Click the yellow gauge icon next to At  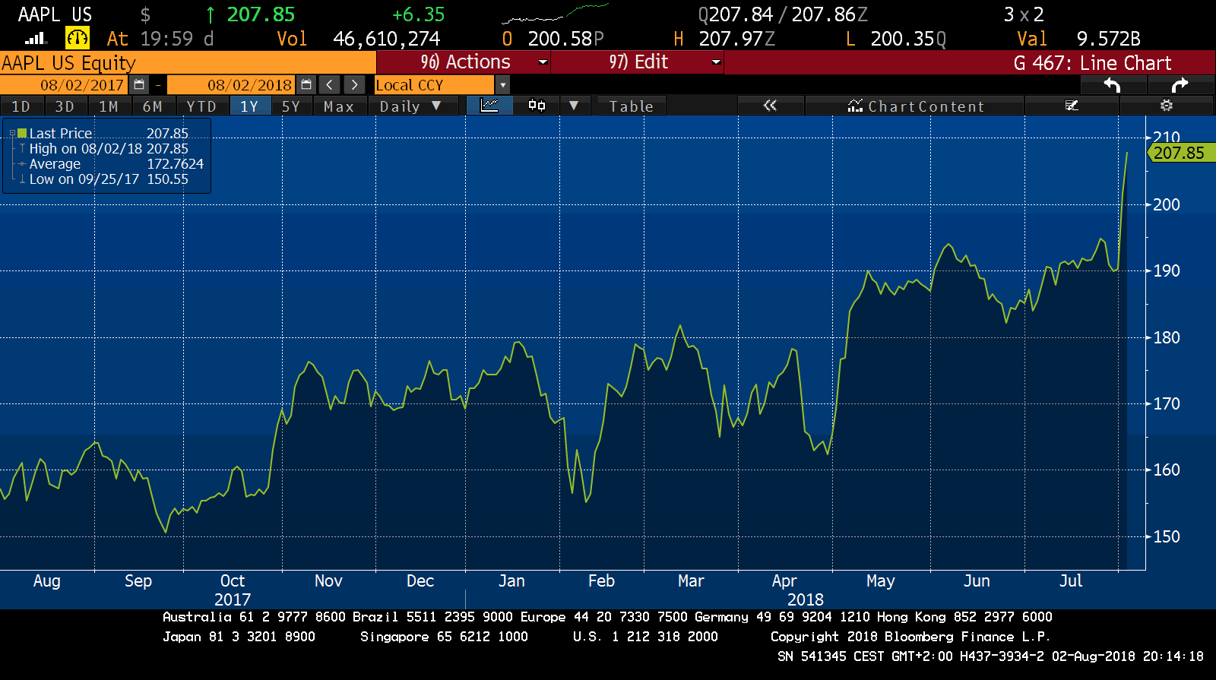pos(78,38)
